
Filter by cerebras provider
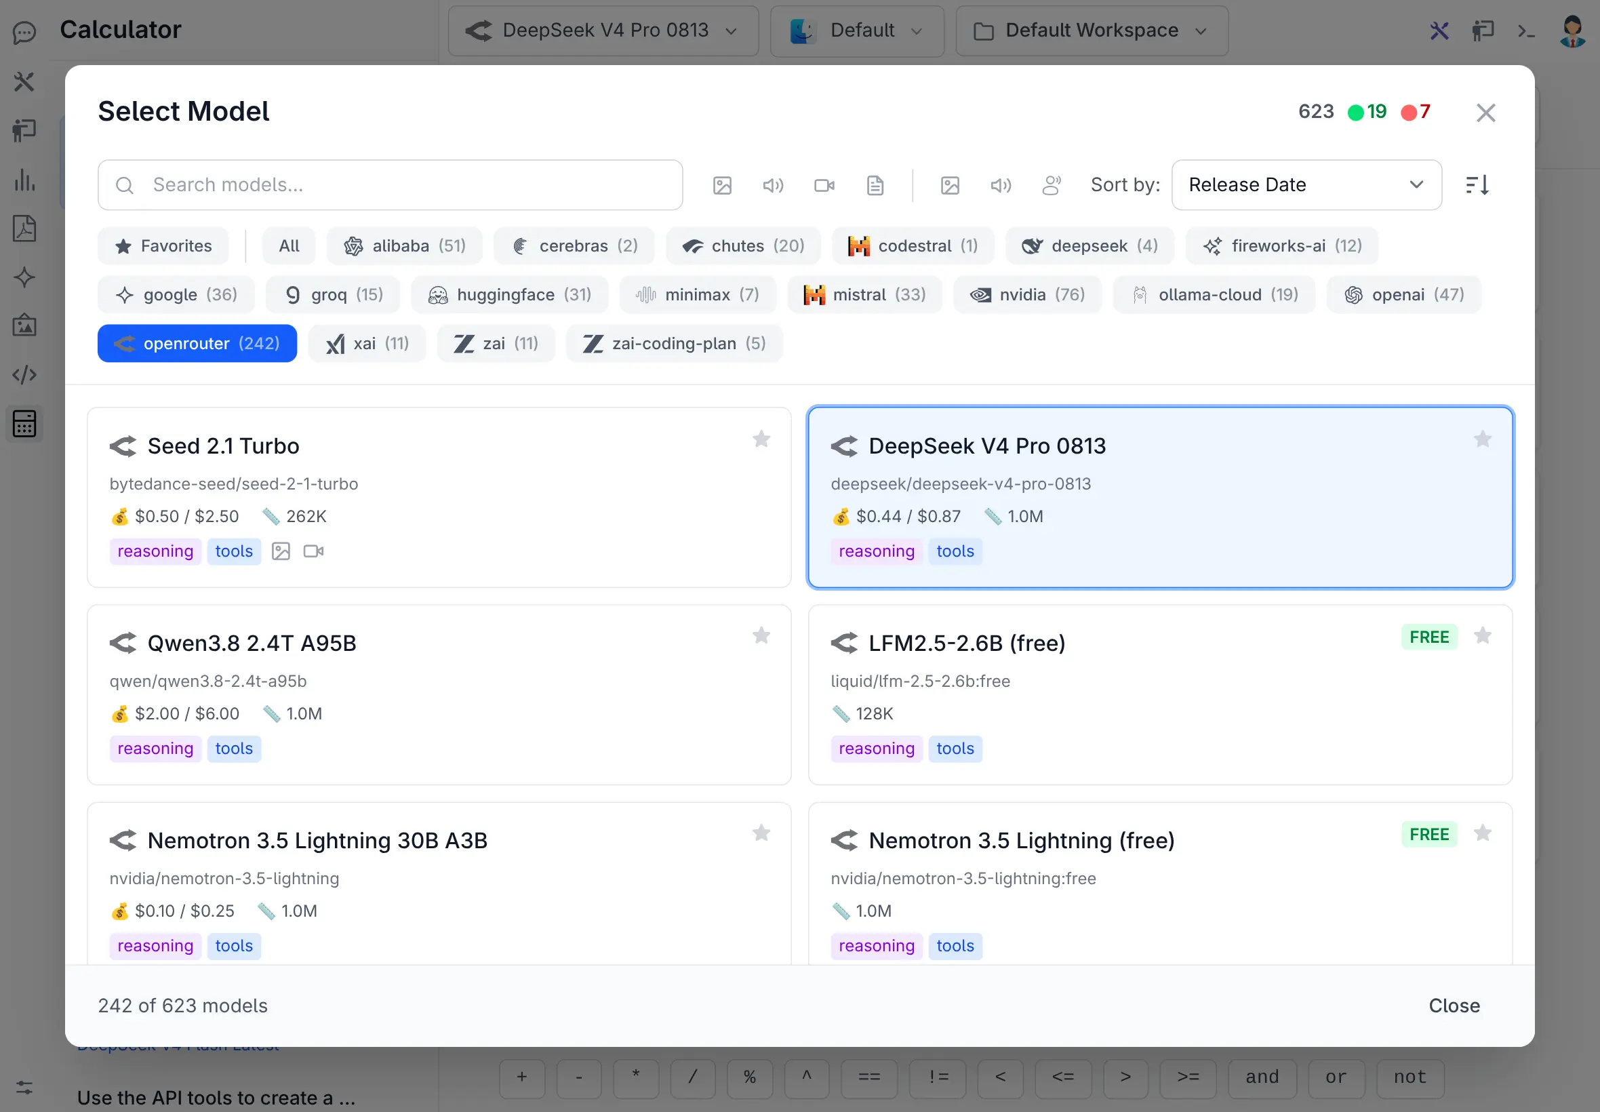coord(575,246)
